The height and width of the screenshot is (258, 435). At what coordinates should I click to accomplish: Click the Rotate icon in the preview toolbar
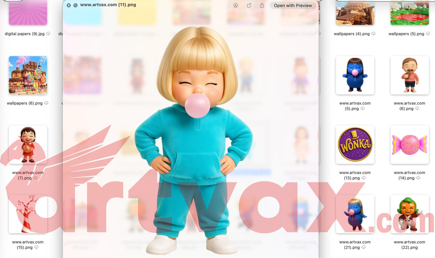pos(249,5)
